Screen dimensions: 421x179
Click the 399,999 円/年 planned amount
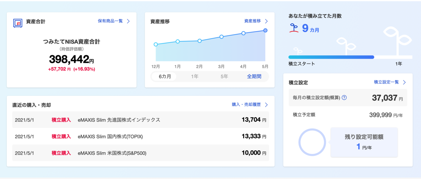386,115
